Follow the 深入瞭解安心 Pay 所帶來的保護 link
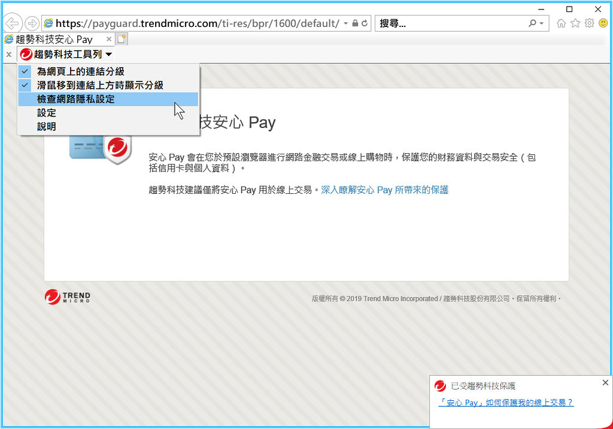This screenshot has width=613, height=429. click(x=385, y=190)
